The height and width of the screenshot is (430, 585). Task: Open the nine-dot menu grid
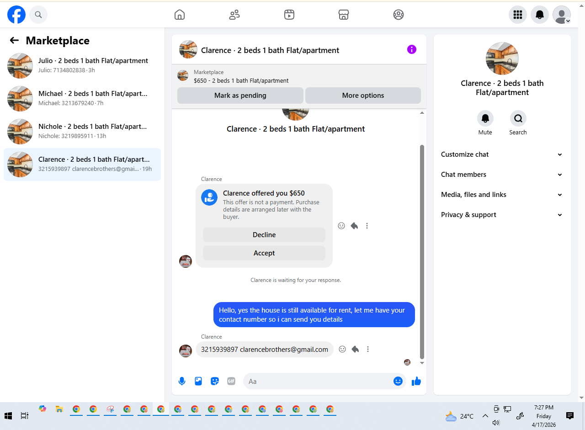518,15
